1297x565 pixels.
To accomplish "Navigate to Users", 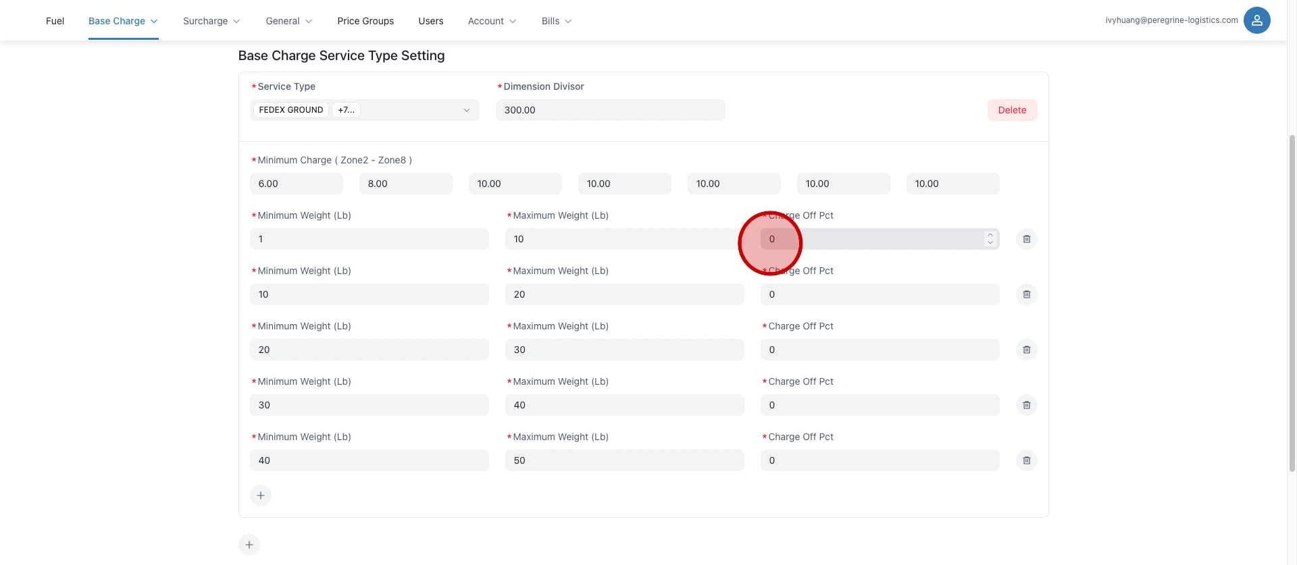I will click(x=430, y=21).
